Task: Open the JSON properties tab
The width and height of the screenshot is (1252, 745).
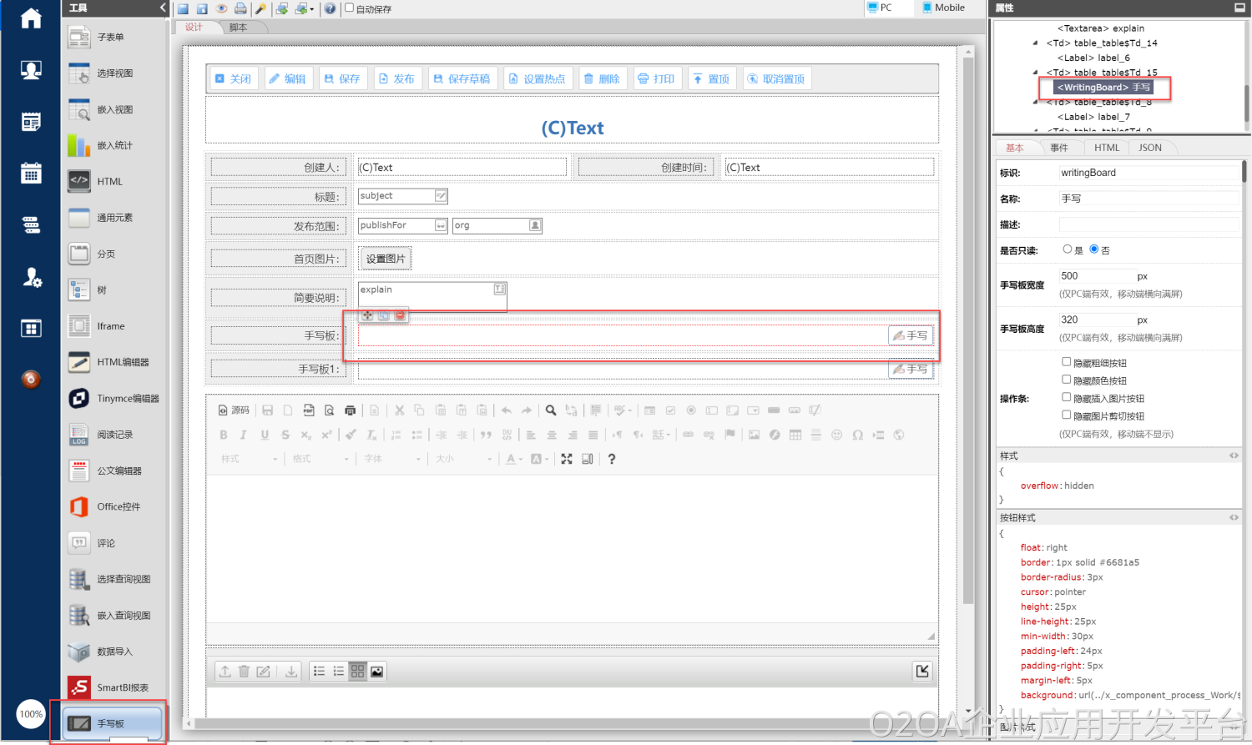Action: [x=1149, y=148]
